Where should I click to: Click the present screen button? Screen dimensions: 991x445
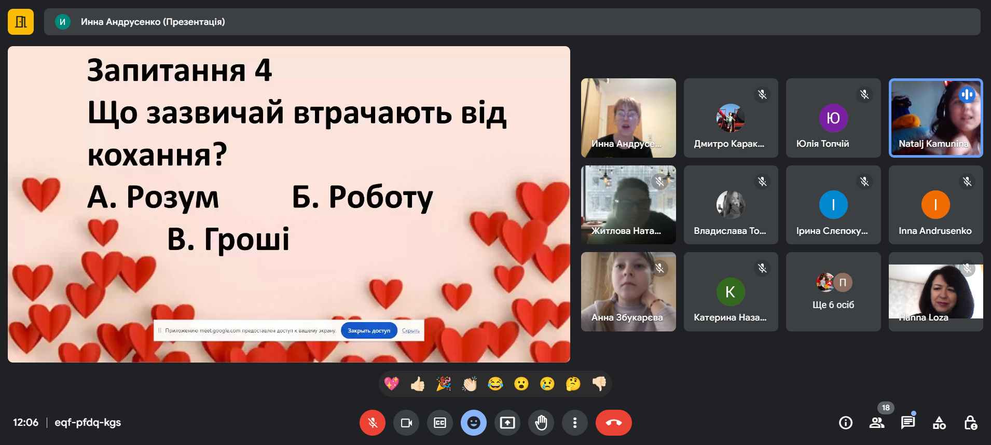[x=507, y=423]
